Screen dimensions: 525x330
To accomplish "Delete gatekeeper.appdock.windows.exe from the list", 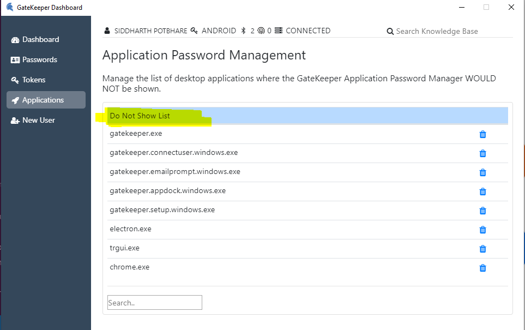I will 482,192.
